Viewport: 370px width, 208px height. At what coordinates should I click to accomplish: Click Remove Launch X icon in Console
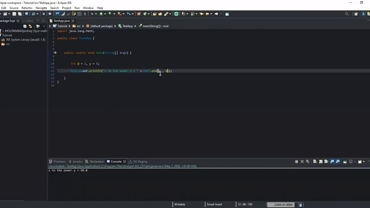point(302,162)
